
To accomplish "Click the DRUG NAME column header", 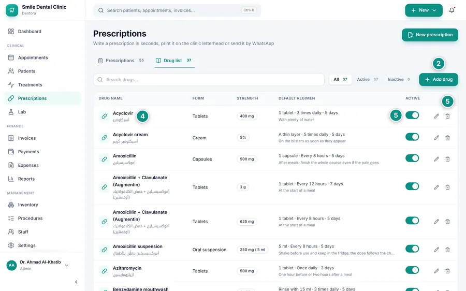I will pos(111,98).
